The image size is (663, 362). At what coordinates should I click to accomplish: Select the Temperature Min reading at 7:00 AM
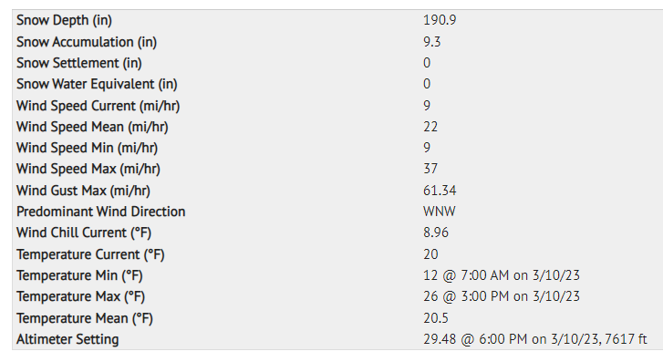502,275
